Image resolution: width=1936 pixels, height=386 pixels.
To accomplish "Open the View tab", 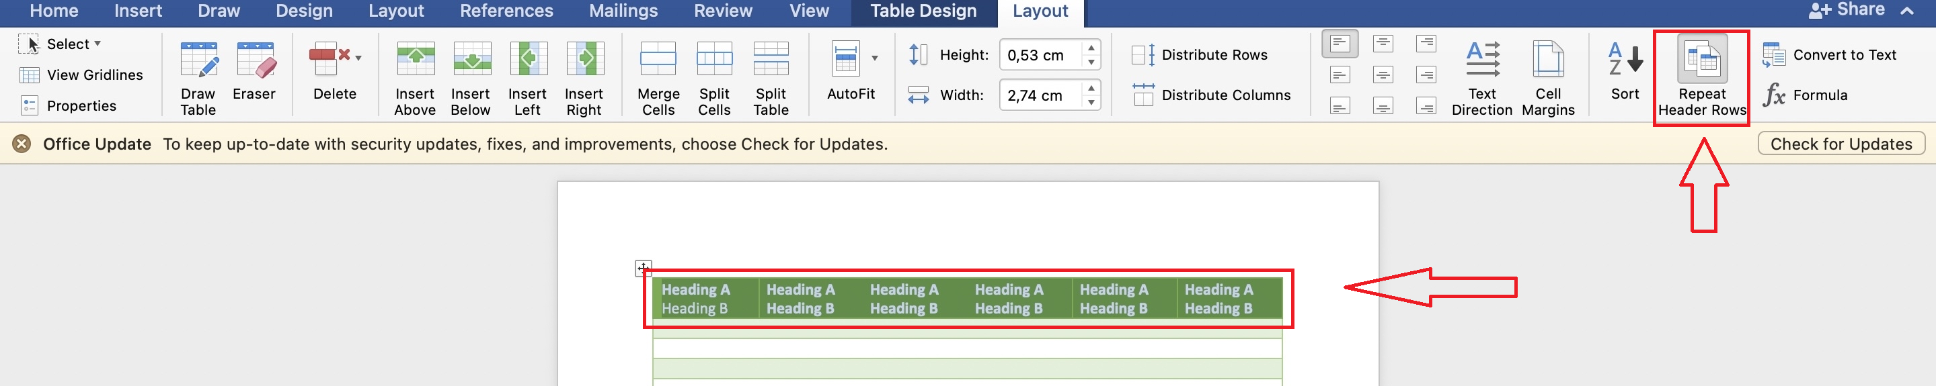I will (x=810, y=11).
